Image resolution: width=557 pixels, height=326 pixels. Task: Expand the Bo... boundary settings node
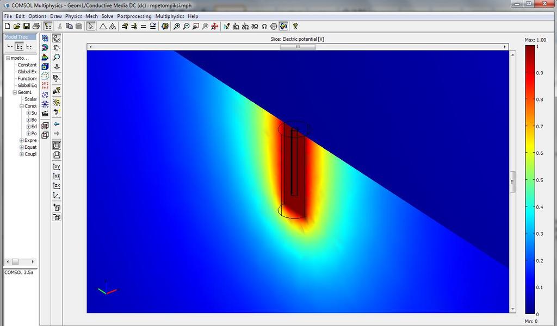[x=28, y=120]
